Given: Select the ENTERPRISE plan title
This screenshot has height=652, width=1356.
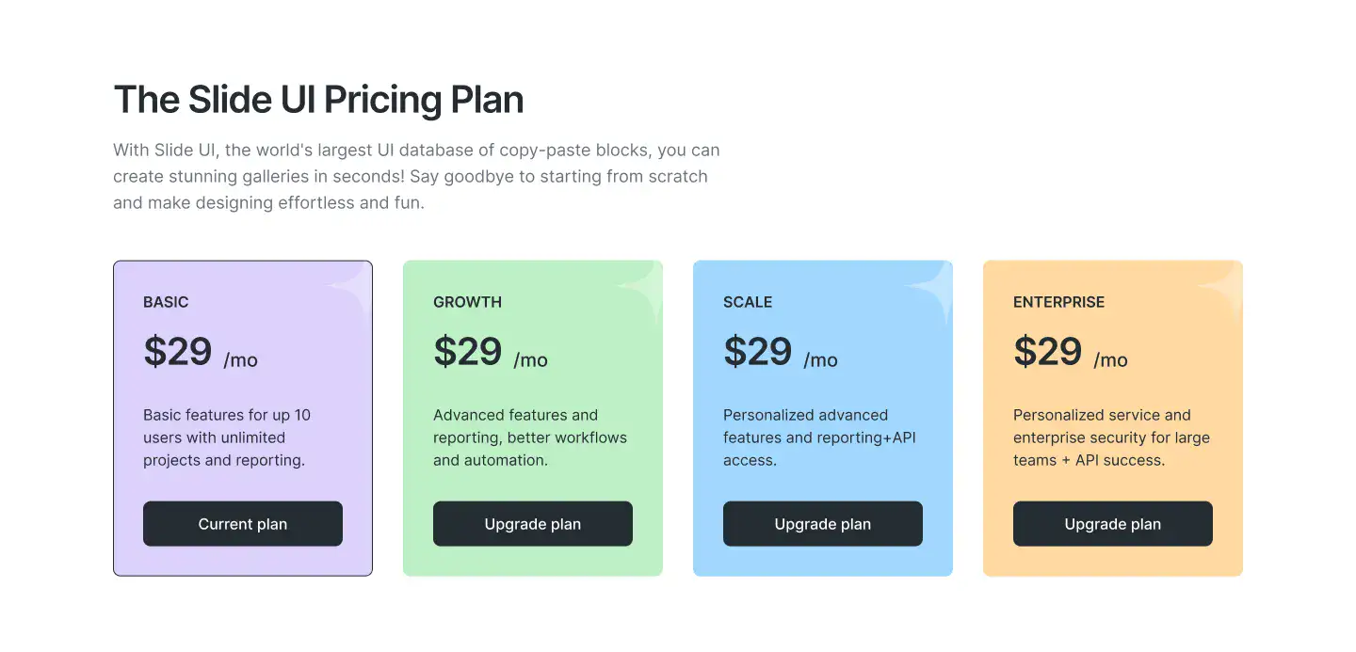Looking at the screenshot, I should pyautogui.click(x=1058, y=302).
